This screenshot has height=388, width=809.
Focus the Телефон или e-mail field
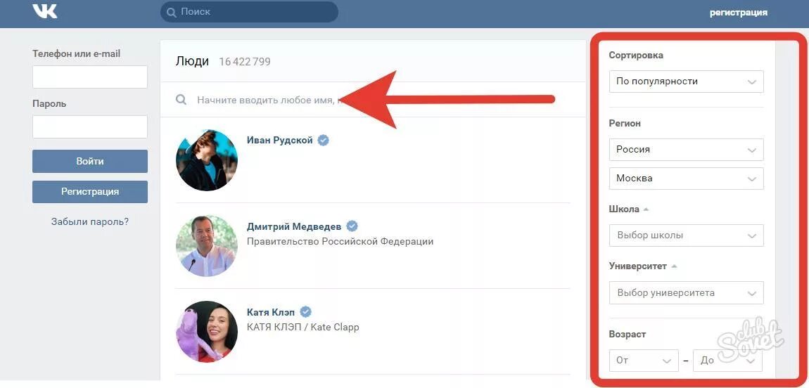click(90, 77)
